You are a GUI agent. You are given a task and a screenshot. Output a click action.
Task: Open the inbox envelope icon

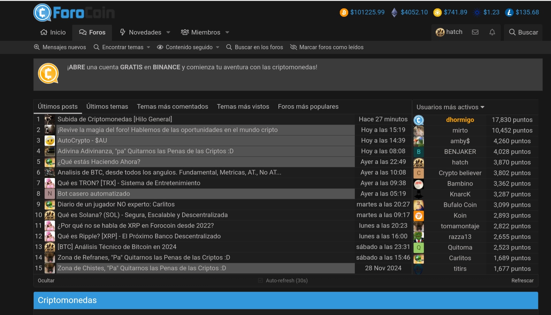(475, 32)
